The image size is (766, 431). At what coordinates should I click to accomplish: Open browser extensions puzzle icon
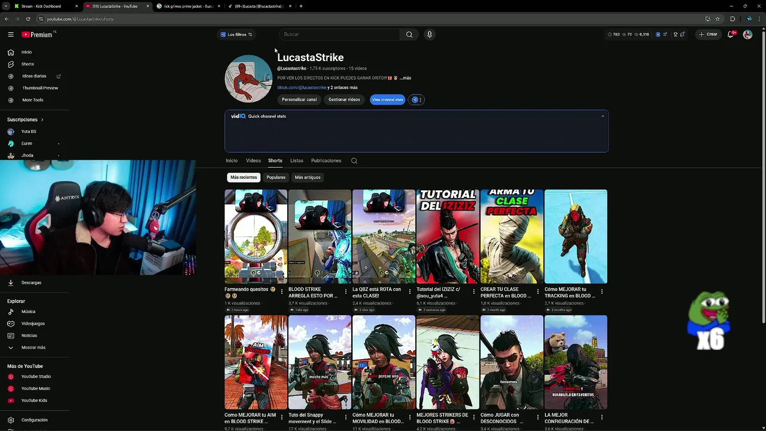(x=732, y=19)
